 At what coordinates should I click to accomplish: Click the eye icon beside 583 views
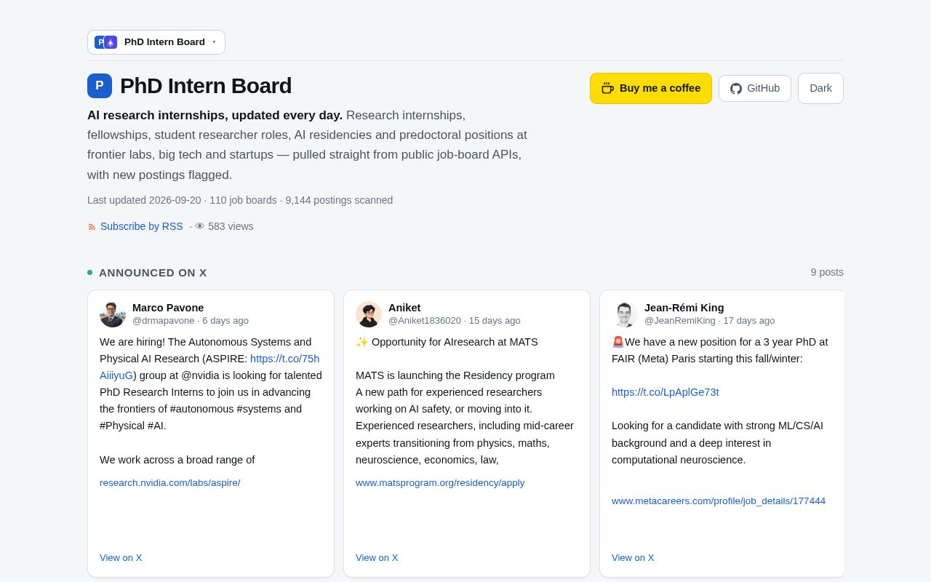(x=200, y=226)
